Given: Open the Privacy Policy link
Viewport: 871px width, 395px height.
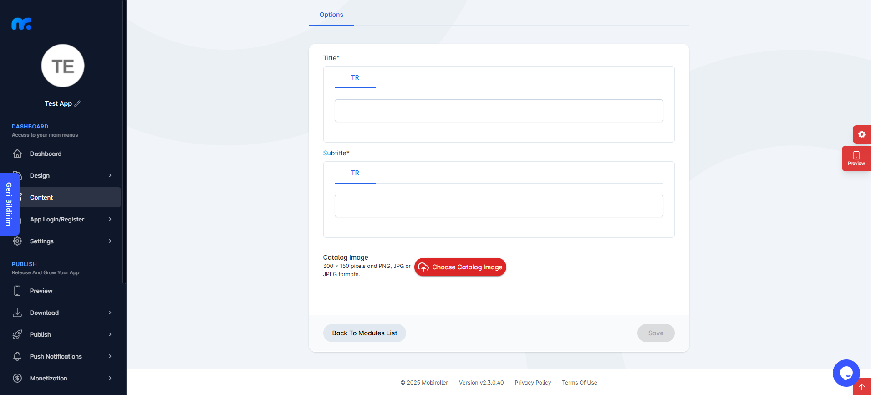Looking at the screenshot, I should (x=533, y=383).
